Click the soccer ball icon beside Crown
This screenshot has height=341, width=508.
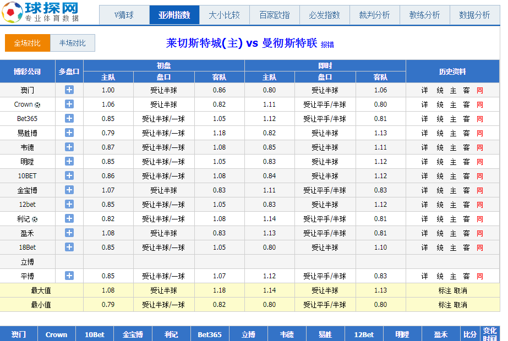tap(37, 105)
